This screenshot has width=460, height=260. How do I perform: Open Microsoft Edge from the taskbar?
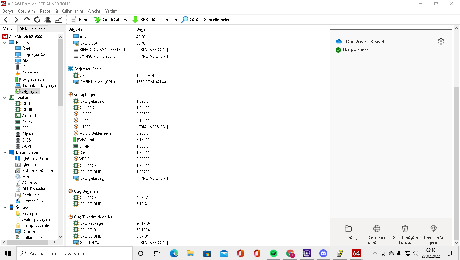click(174, 253)
